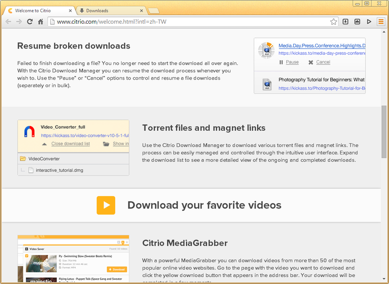Image resolution: width=389 pixels, height=284 pixels.
Task: Click the pause bars icon beside Pause
Action: (x=281, y=63)
